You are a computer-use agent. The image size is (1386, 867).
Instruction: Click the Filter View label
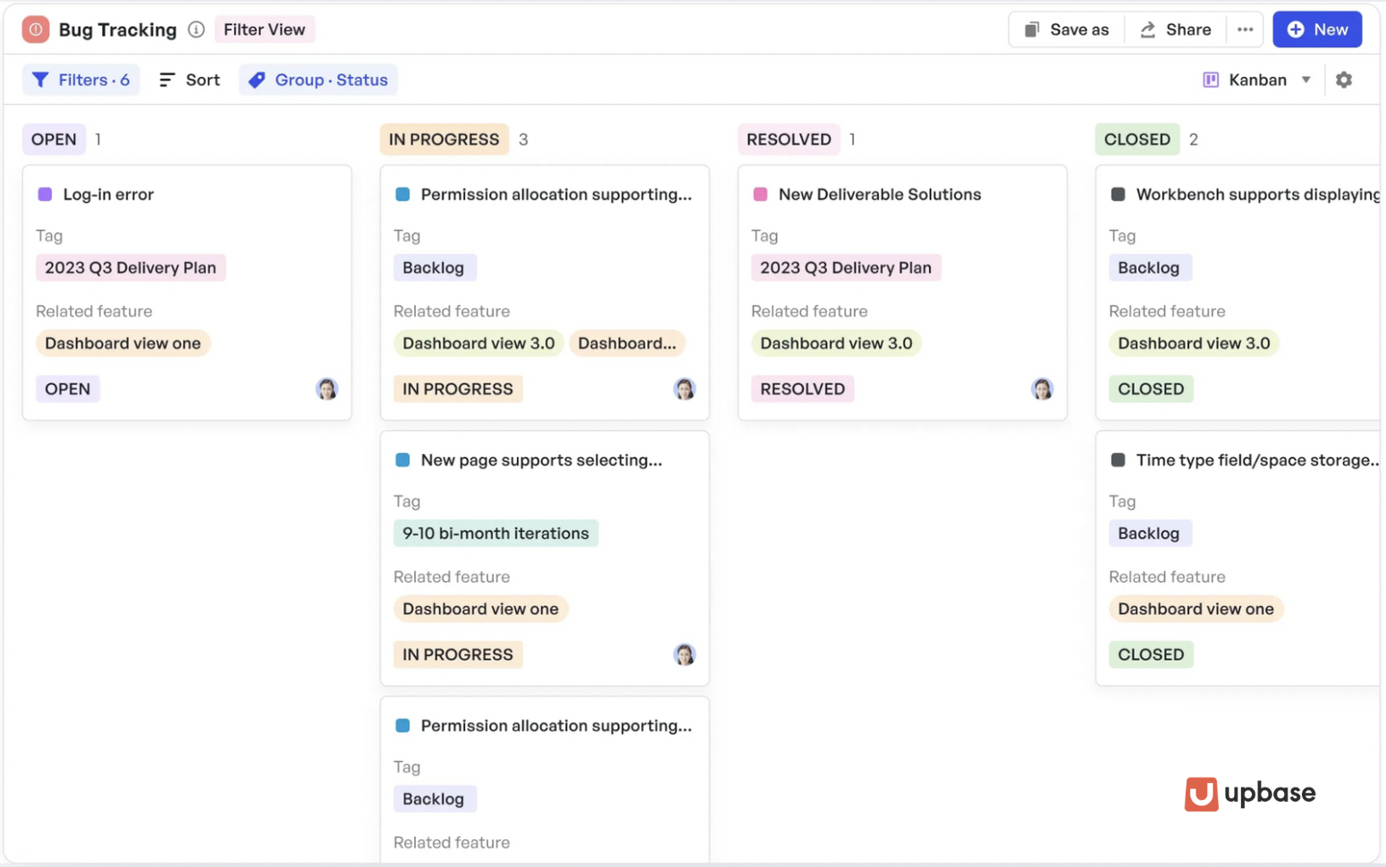264,29
